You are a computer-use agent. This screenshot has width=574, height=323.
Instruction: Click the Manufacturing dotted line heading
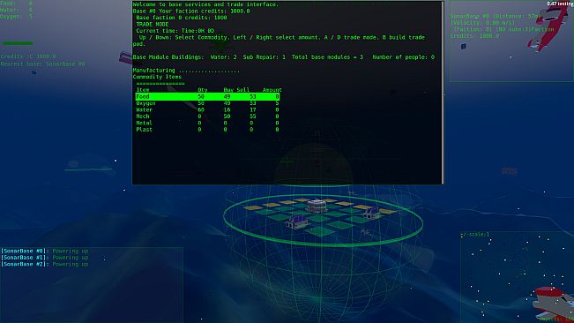[x=186, y=71]
